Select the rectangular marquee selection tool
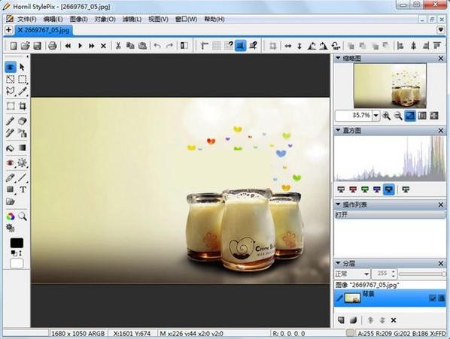This screenshot has height=339, width=450. [23, 79]
